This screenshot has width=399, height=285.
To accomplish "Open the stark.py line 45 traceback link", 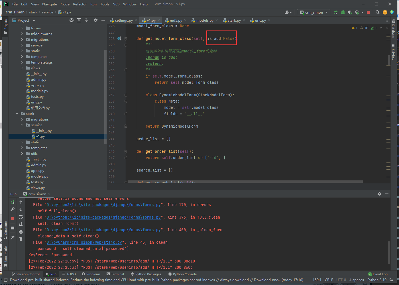I will [84, 243].
